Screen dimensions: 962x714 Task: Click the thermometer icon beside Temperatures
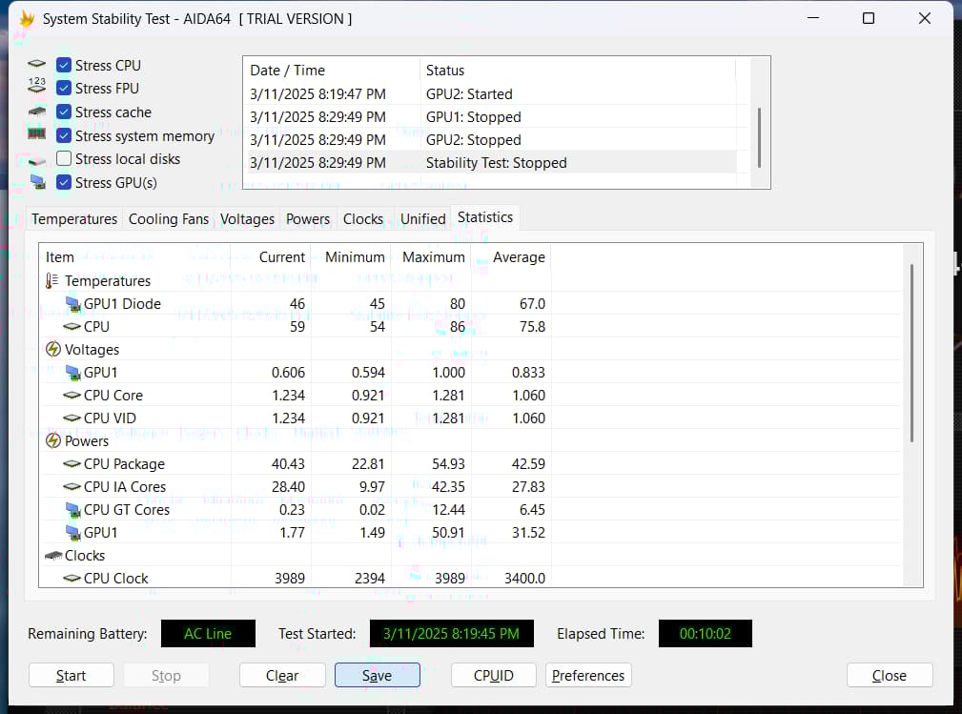click(x=52, y=281)
